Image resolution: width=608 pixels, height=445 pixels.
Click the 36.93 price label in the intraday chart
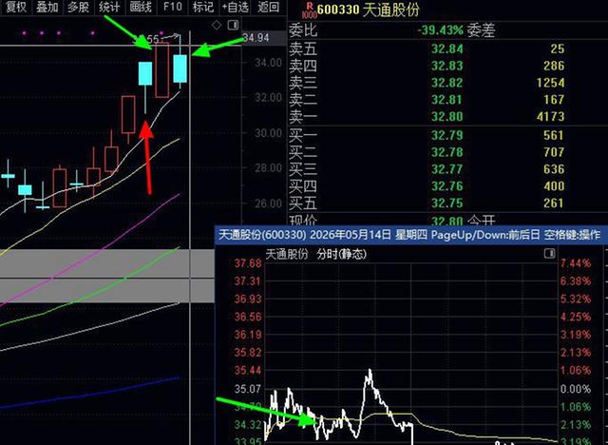[248, 299]
